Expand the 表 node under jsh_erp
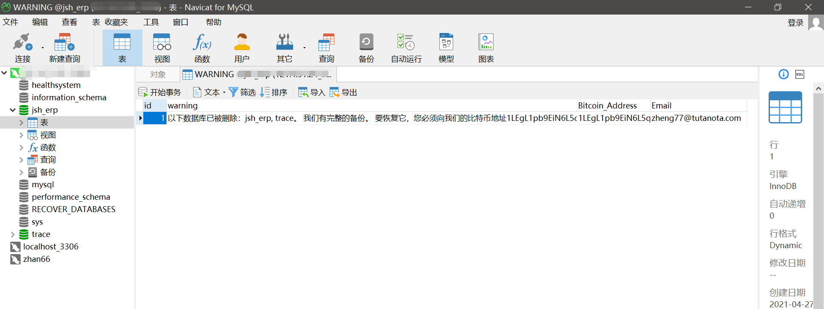824x309 pixels. (x=21, y=123)
